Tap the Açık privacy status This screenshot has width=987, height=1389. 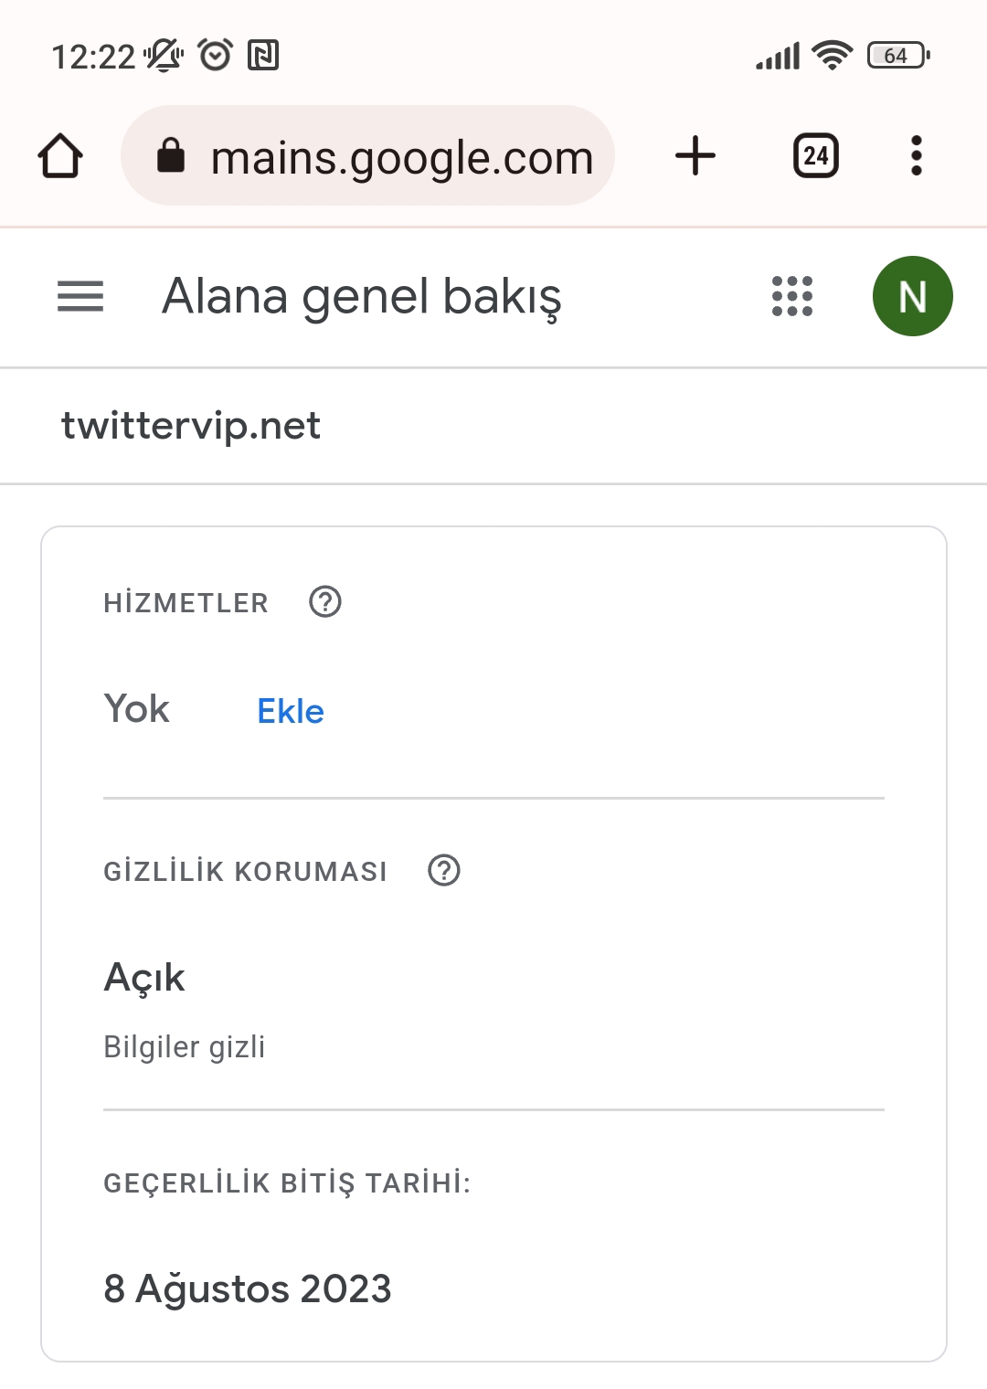(x=144, y=977)
